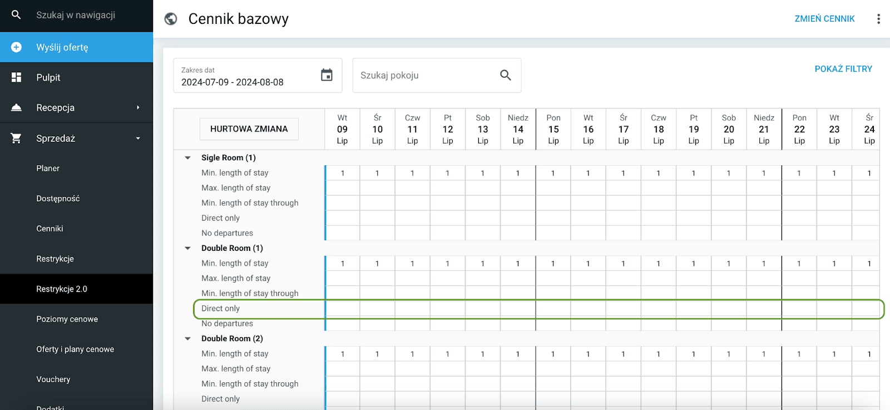This screenshot has width=890, height=410.
Task: Select the Pon 15 Lip column header
Action: point(553,129)
